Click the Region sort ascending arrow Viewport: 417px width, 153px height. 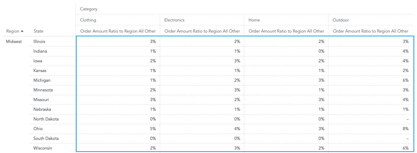point(22,31)
